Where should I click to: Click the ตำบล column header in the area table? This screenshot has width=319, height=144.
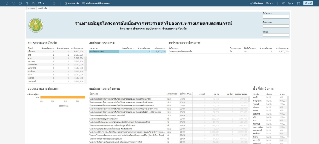tap(282, 94)
